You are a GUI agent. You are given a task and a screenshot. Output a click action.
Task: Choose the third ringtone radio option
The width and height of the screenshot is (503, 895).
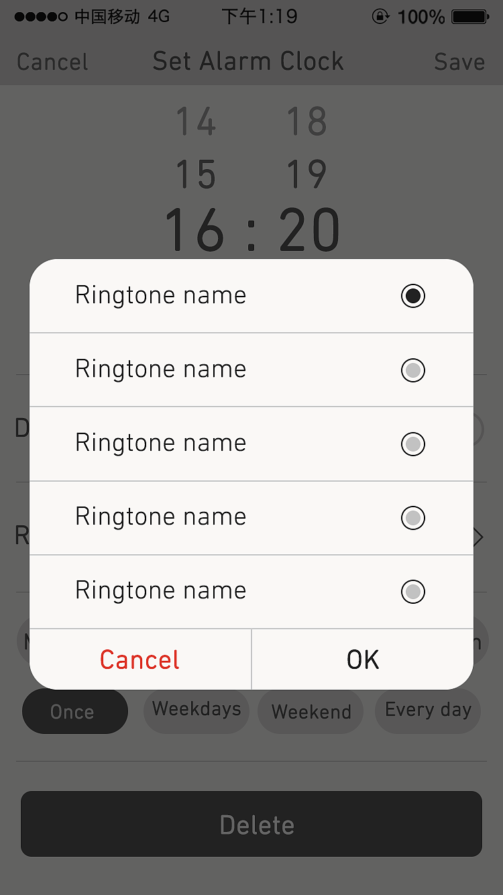point(412,443)
